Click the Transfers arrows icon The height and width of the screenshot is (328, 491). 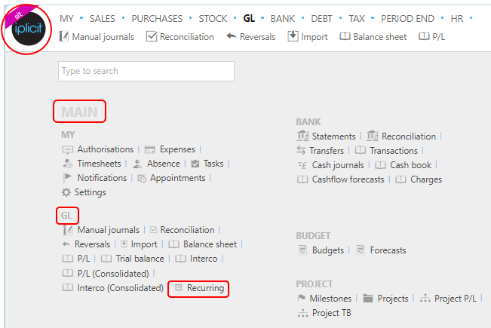click(x=301, y=151)
